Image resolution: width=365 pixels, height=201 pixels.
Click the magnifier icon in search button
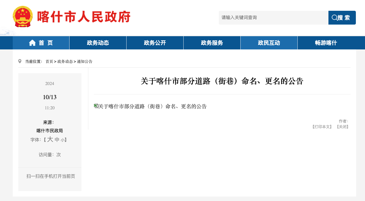pyautogui.click(x=334, y=18)
